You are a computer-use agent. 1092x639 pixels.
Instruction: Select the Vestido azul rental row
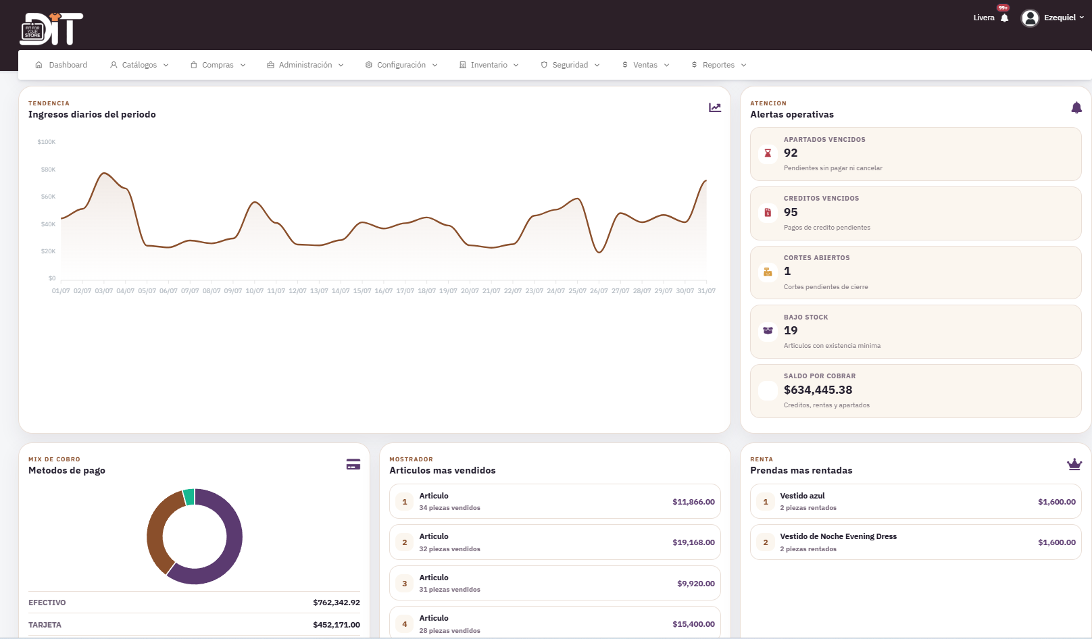[916, 501]
